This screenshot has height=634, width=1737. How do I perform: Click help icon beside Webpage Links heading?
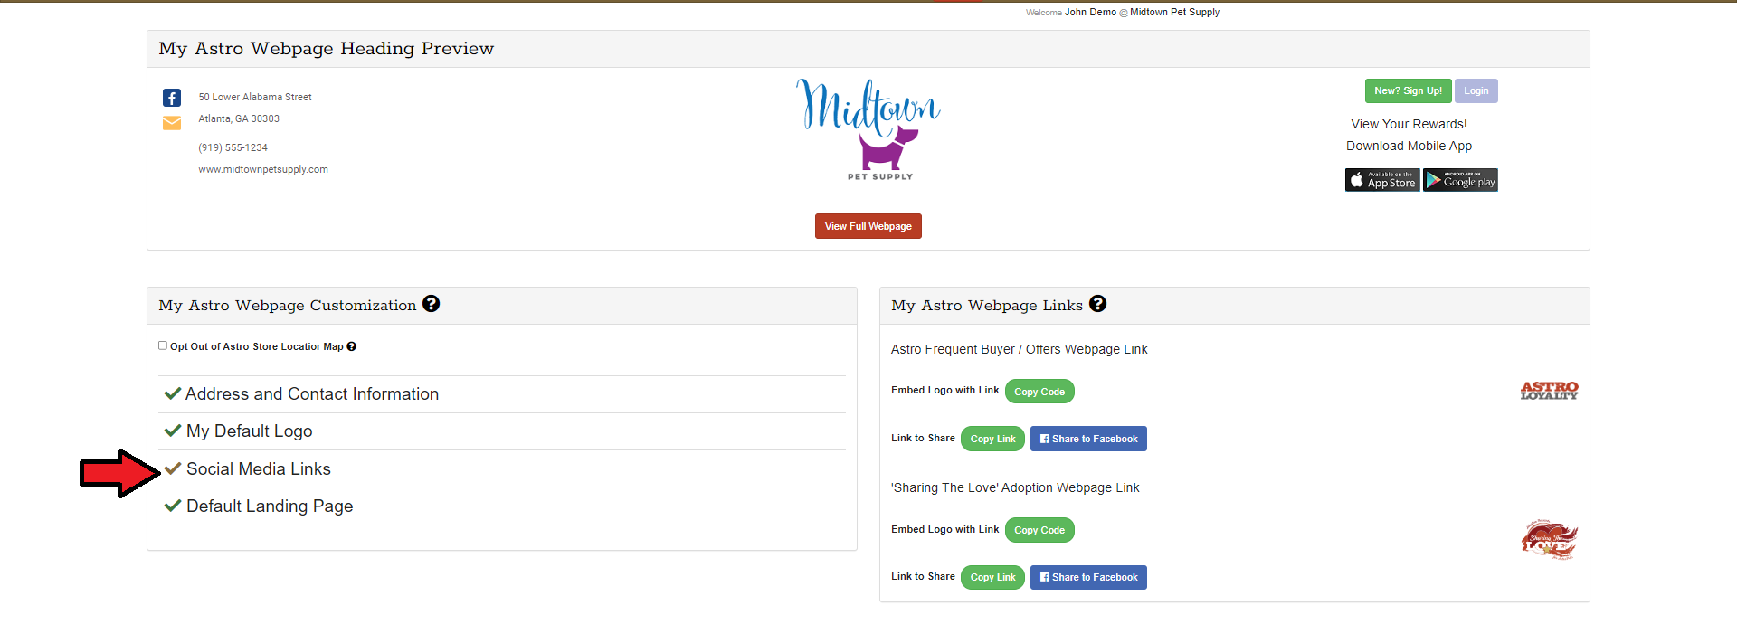point(1097,304)
